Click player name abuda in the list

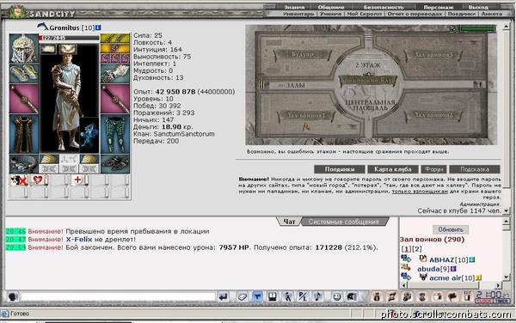[429, 269]
